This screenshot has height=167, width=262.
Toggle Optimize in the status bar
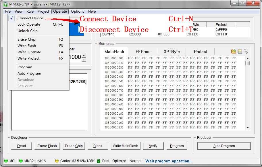pyautogui.click(x=120, y=161)
